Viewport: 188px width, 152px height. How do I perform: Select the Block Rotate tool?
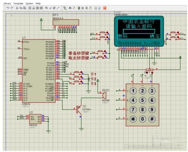(38, 8)
